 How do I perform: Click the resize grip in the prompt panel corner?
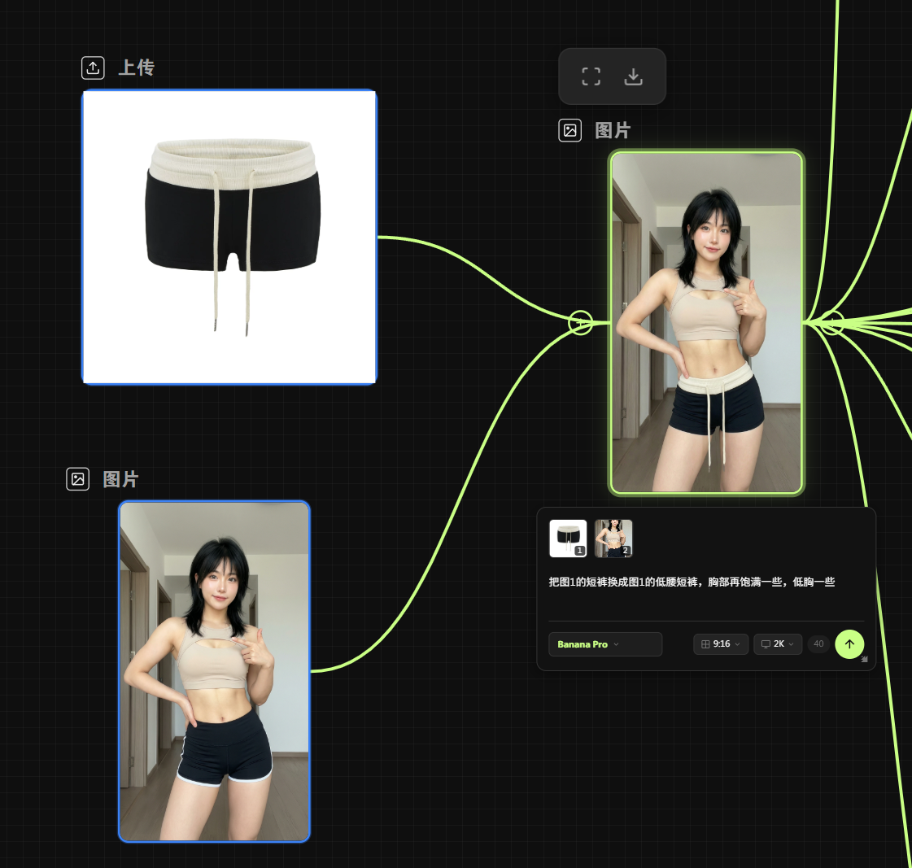point(864,659)
